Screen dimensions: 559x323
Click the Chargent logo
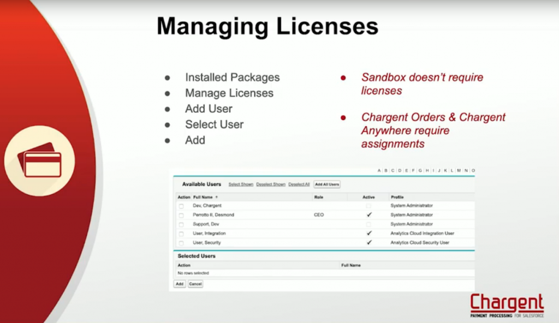pyautogui.click(x=507, y=306)
